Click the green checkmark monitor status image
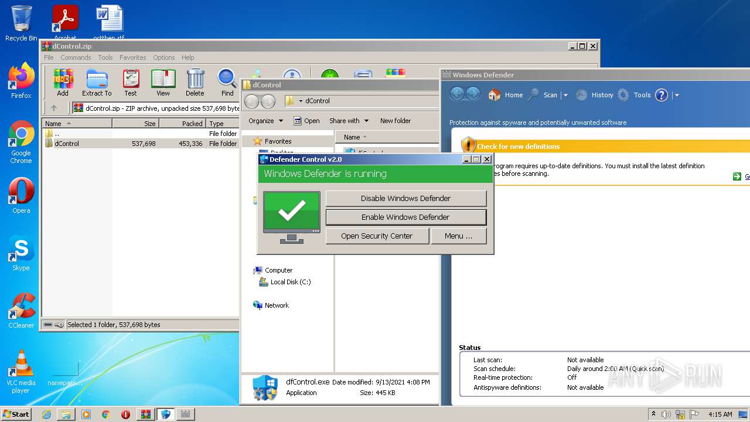 point(292,217)
